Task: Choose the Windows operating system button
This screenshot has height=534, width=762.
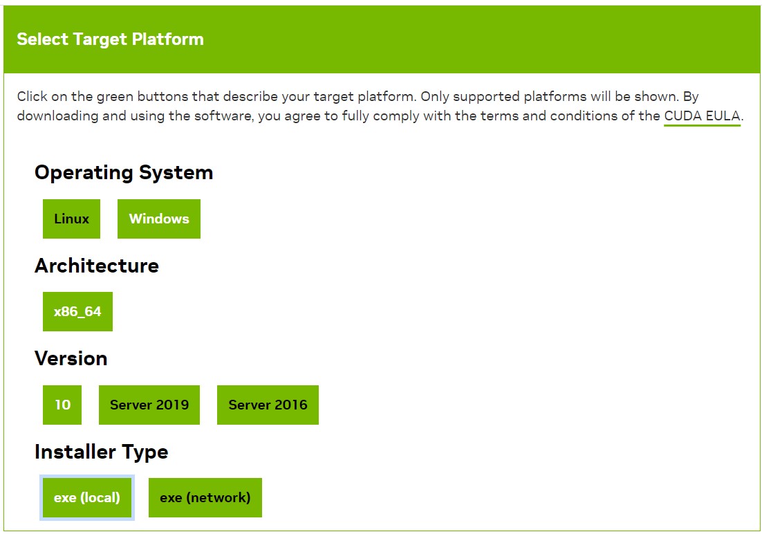Action: (x=158, y=219)
